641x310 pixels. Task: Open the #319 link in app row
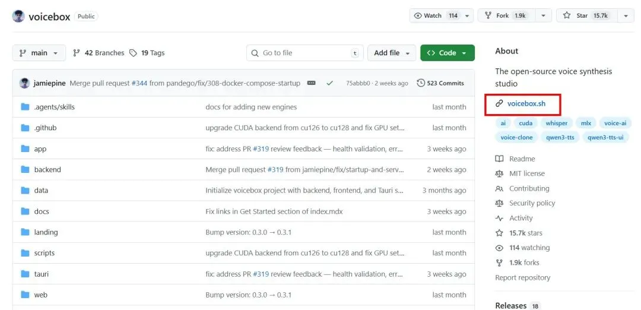pos(261,149)
